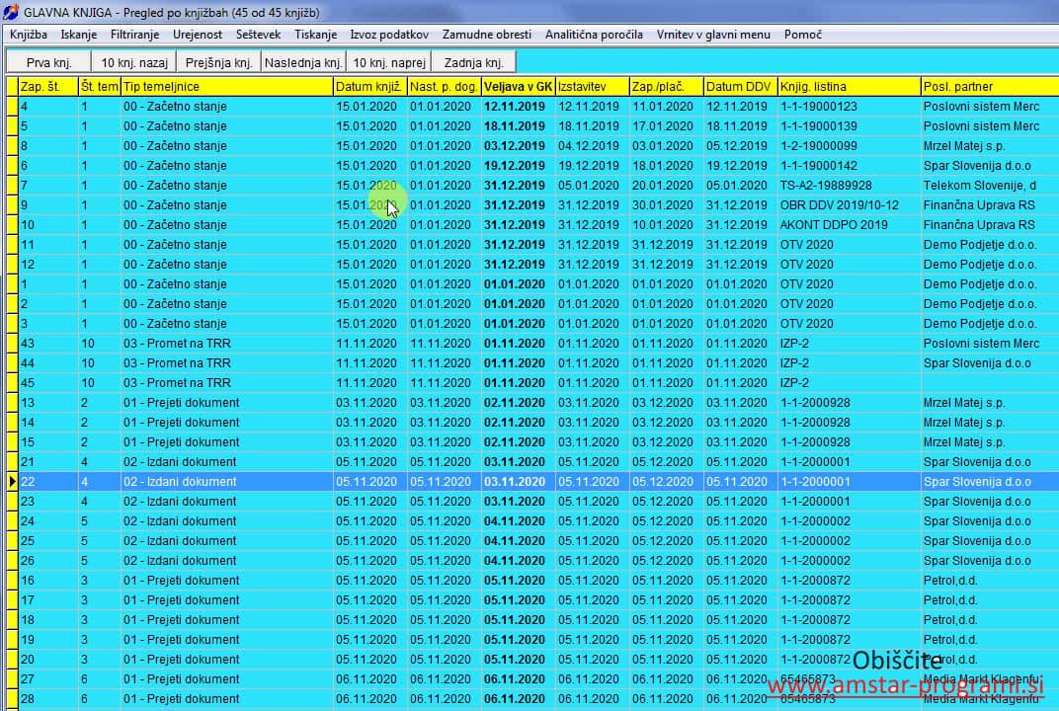The width and height of the screenshot is (1059, 711).
Task: Sort by Veljava v GK column header
Action: pyautogui.click(x=518, y=87)
